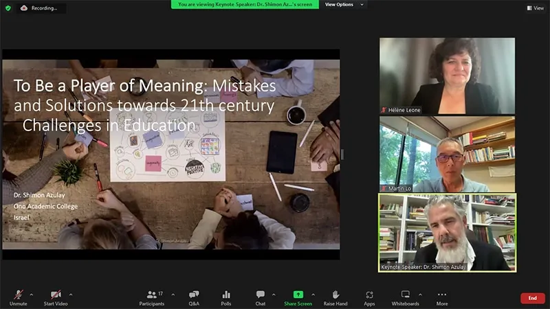Viewport: 550px width, 309px height.
Task: Open the Polls window
Action: [x=226, y=297]
